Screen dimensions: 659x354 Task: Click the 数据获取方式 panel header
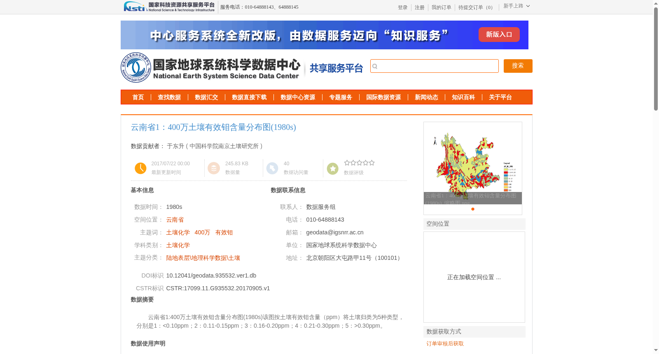pos(474,331)
